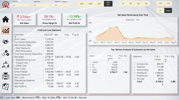Expand the Storage segment row
179x100 pixels.
pyautogui.click(x=134, y=79)
